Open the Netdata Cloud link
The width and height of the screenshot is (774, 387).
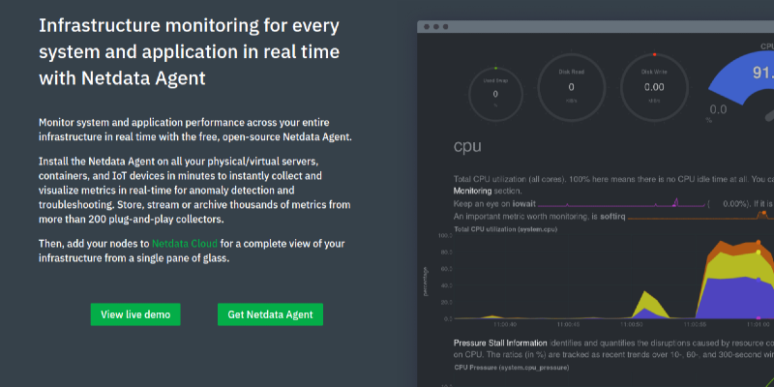pyautogui.click(x=185, y=243)
